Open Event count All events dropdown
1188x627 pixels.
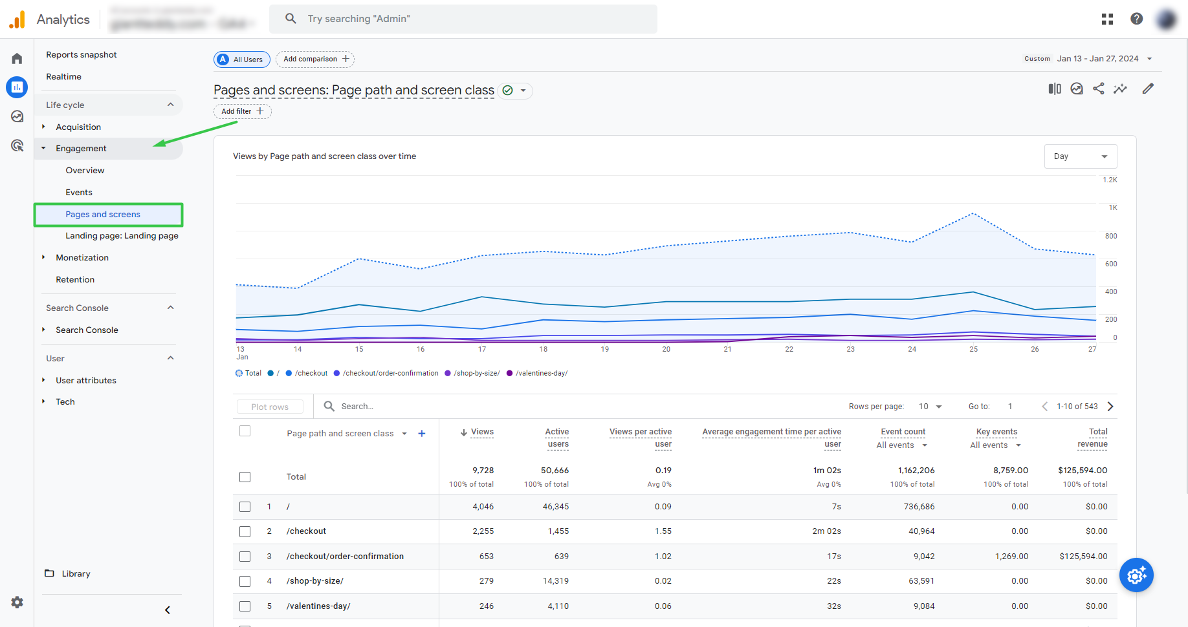902,445
